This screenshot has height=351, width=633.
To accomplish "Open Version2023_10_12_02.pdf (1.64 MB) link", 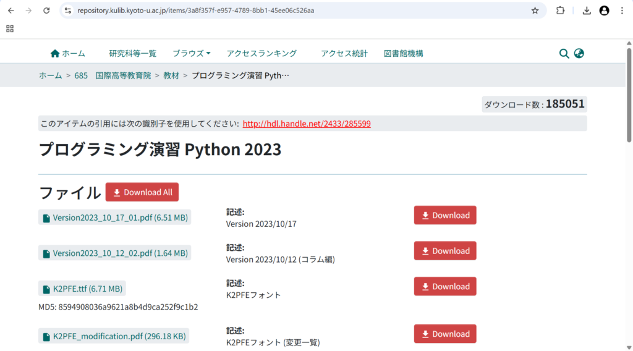I will click(x=121, y=253).
